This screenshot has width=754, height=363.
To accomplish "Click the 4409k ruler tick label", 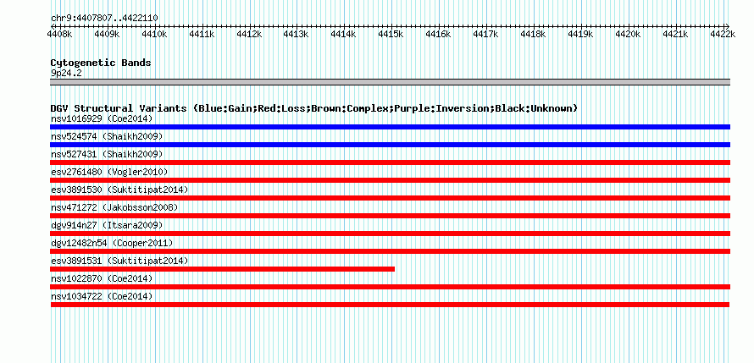I will [107, 34].
